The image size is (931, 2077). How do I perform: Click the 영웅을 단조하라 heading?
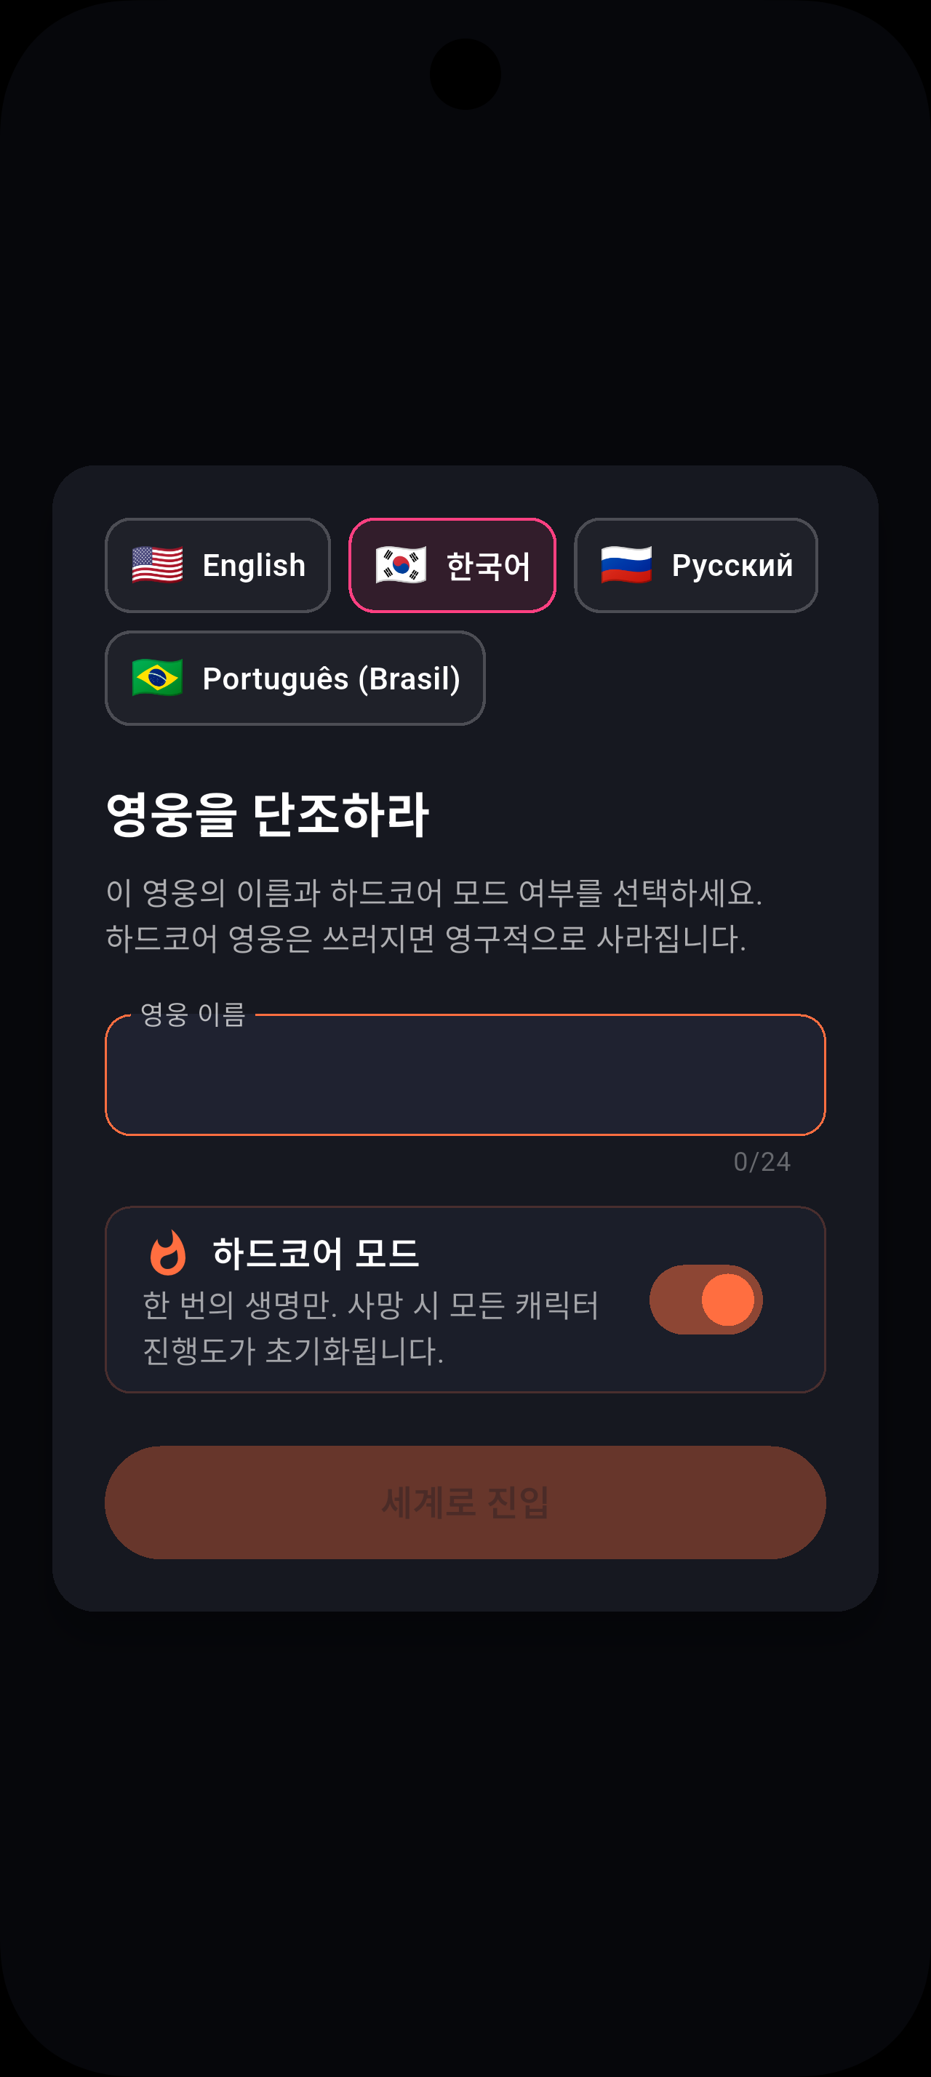pos(268,815)
